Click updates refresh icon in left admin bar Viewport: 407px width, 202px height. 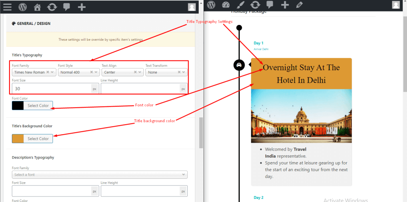(x=52, y=7)
